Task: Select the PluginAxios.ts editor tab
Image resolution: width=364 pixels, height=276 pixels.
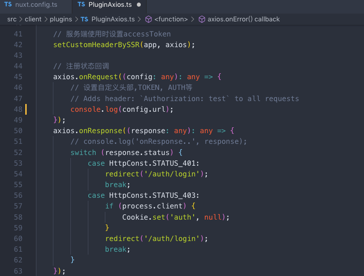Action: point(109,5)
